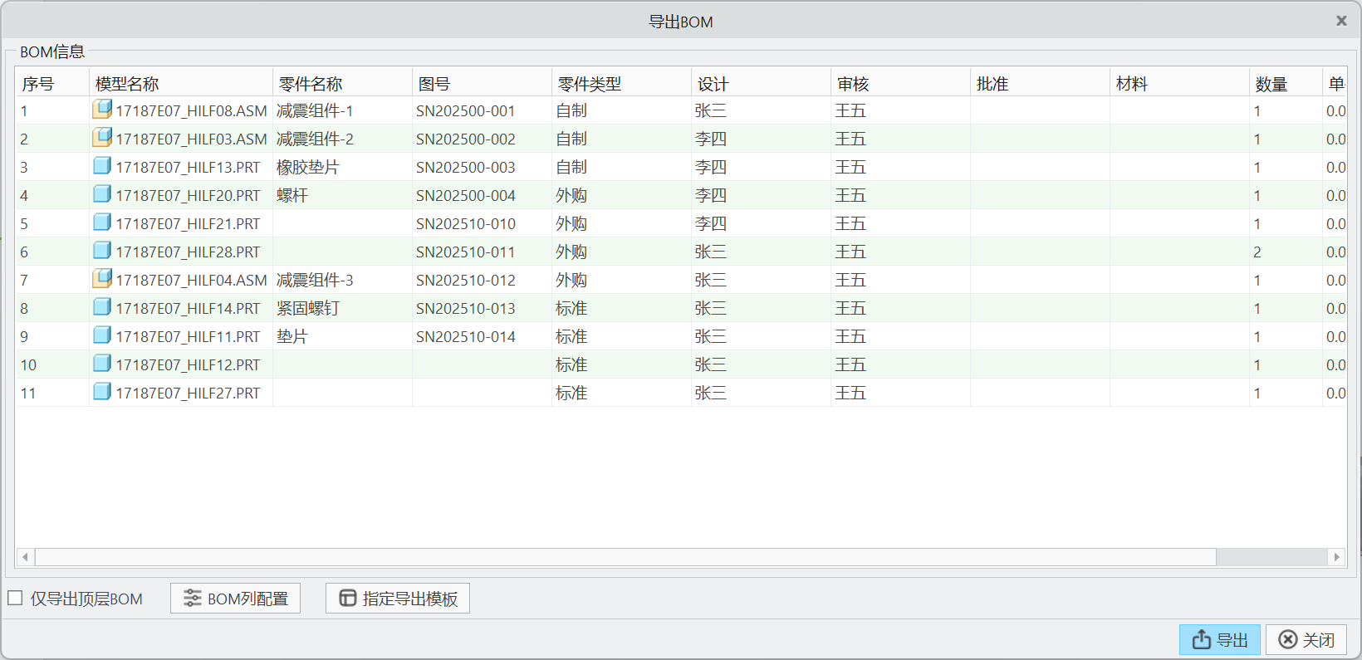
Task: Click the assembly icon for HILF03.ASM
Action: pyautogui.click(x=102, y=138)
